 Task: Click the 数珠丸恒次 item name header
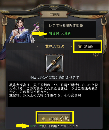click(x=54, y=46)
